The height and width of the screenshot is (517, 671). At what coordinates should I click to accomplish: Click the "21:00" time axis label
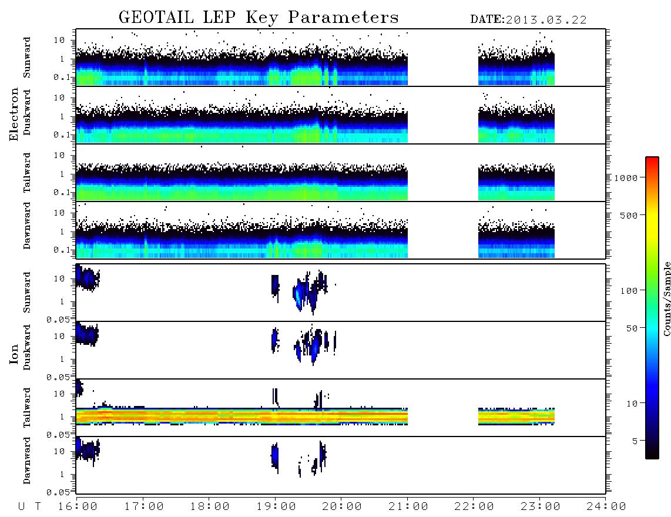coord(408,507)
